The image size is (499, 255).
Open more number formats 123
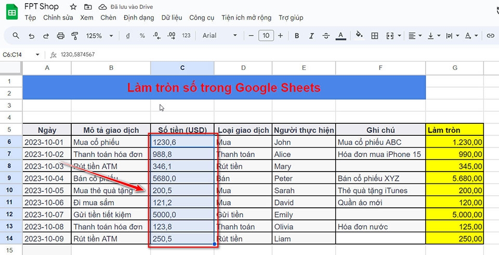pos(186,36)
